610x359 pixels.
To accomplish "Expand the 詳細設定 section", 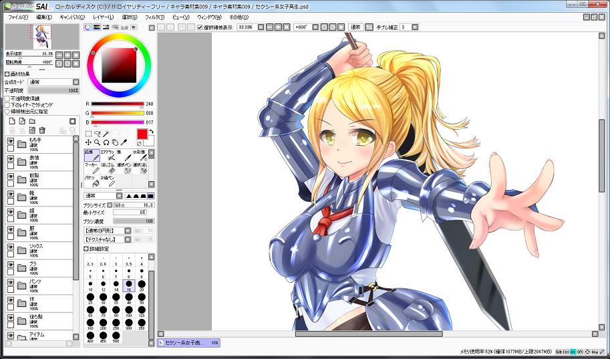I will pyautogui.click(x=87, y=247).
